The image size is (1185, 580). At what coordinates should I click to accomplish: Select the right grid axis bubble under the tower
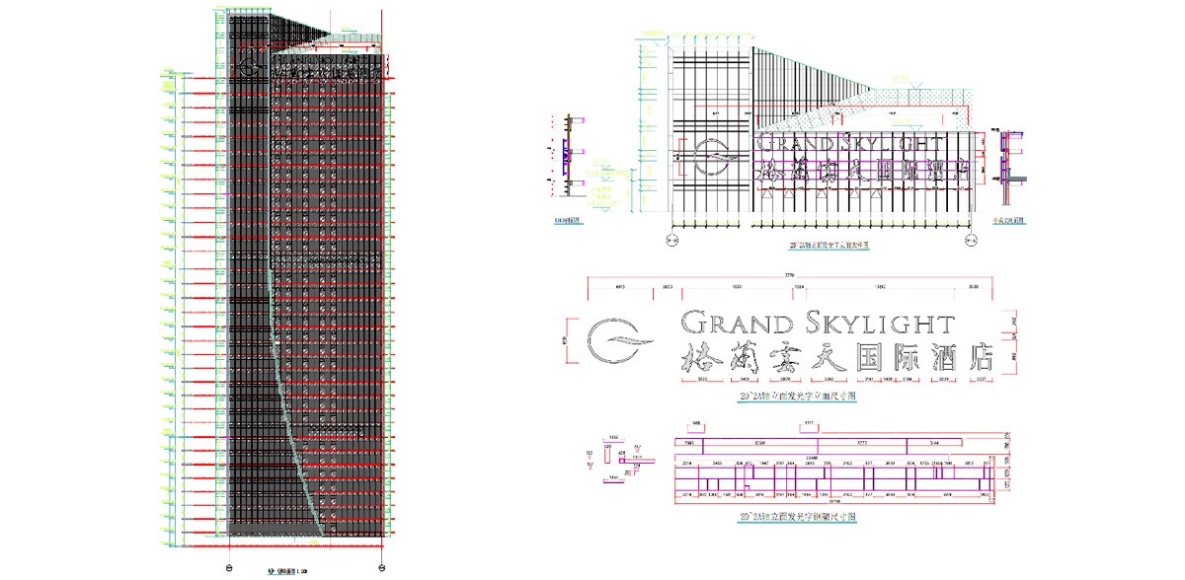click(x=382, y=566)
